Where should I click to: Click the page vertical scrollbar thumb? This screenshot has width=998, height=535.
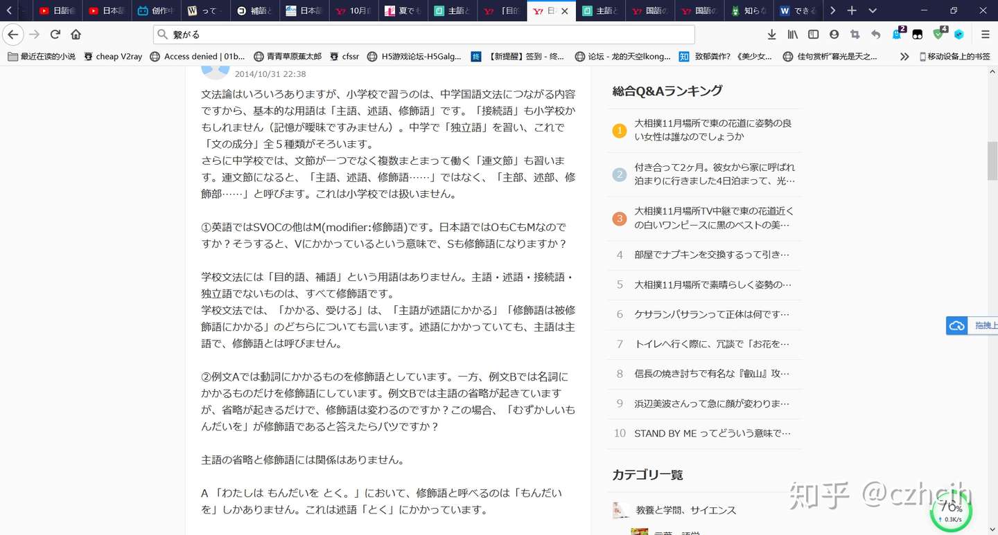coord(992,161)
